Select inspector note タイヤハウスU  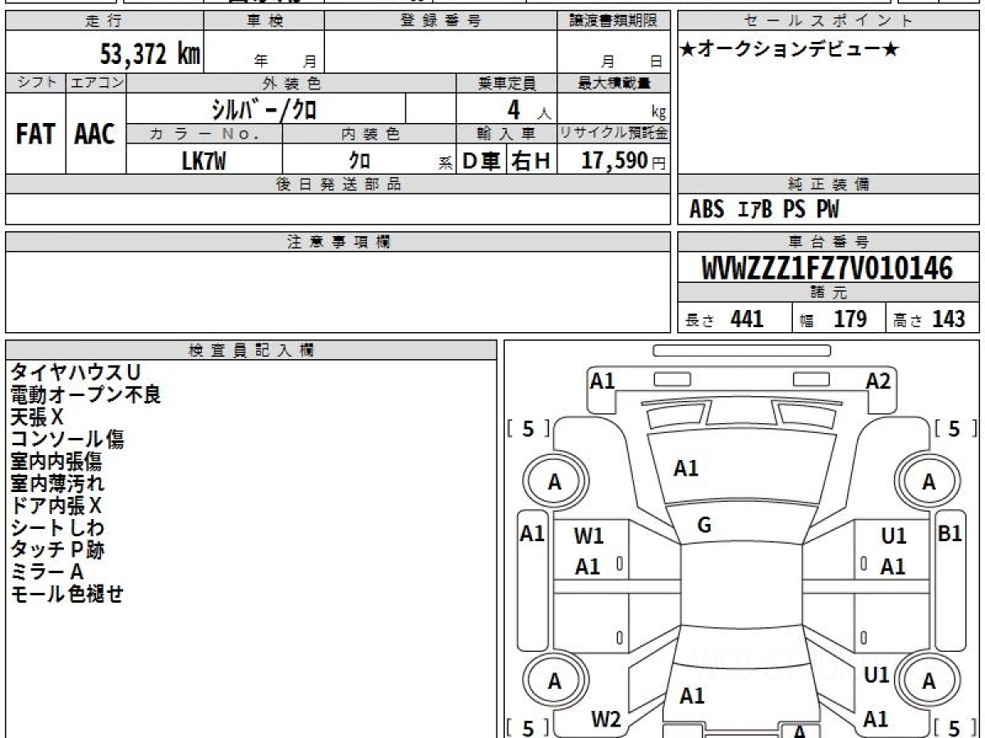[x=75, y=373]
